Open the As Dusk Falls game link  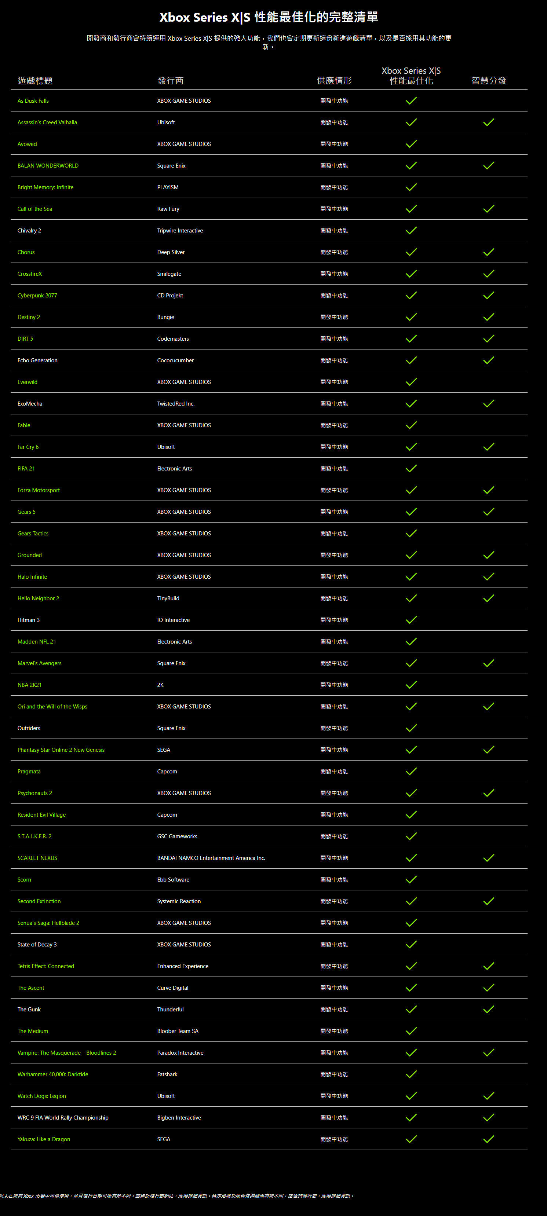pos(33,100)
